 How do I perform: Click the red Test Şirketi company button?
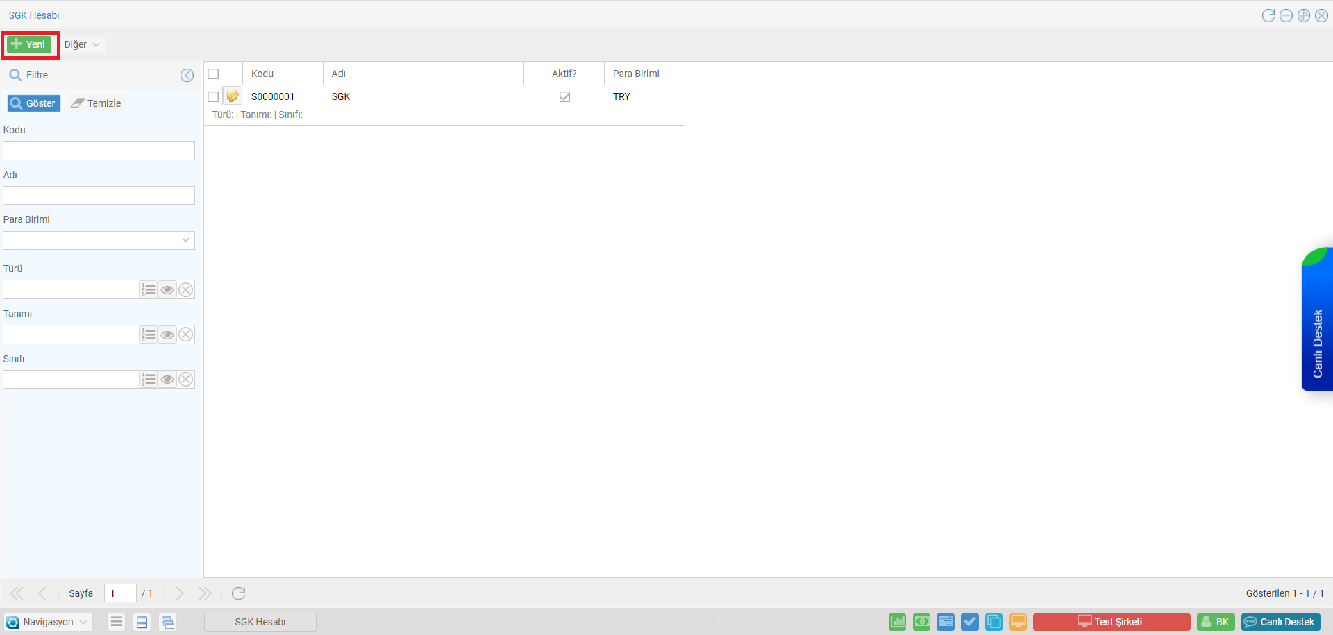click(1111, 622)
